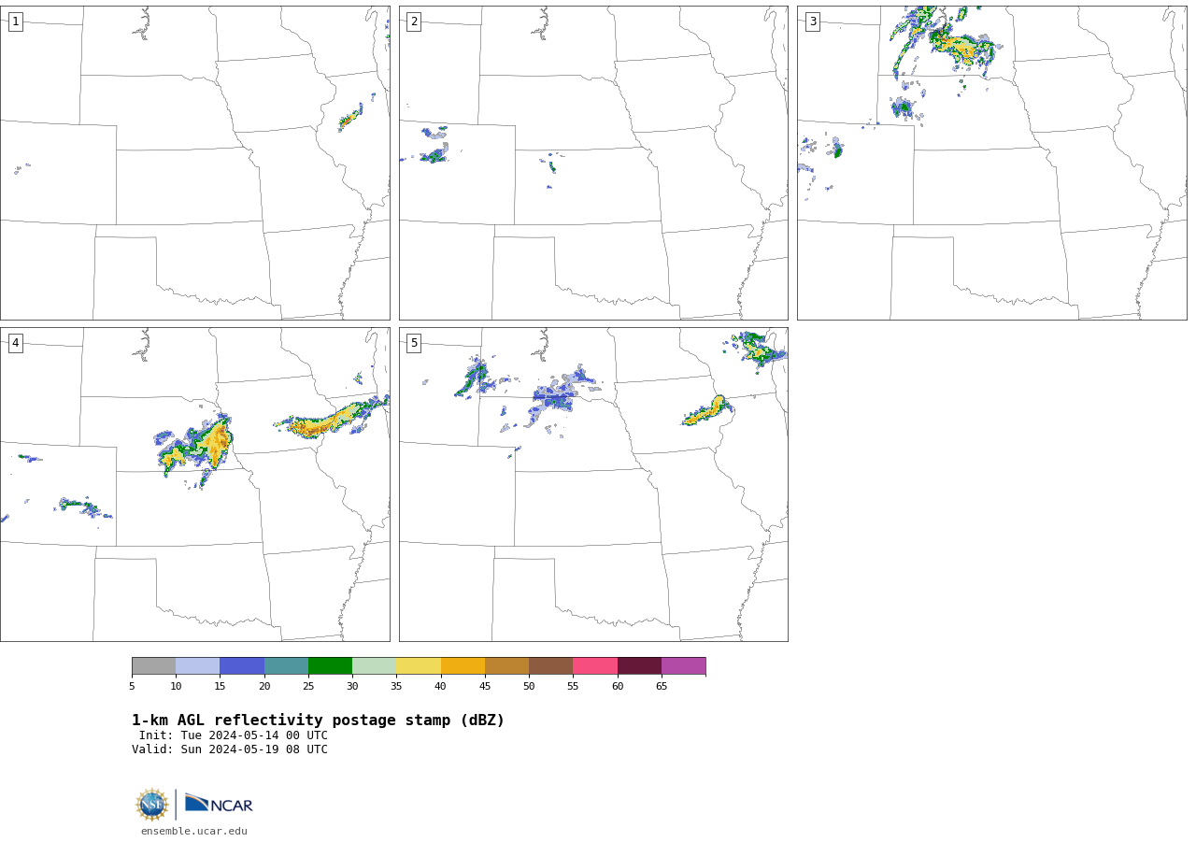Click the Valid: Sun 2024-05-19 08 UTC text
This screenshot has width=1196, height=842.
point(230,749)
